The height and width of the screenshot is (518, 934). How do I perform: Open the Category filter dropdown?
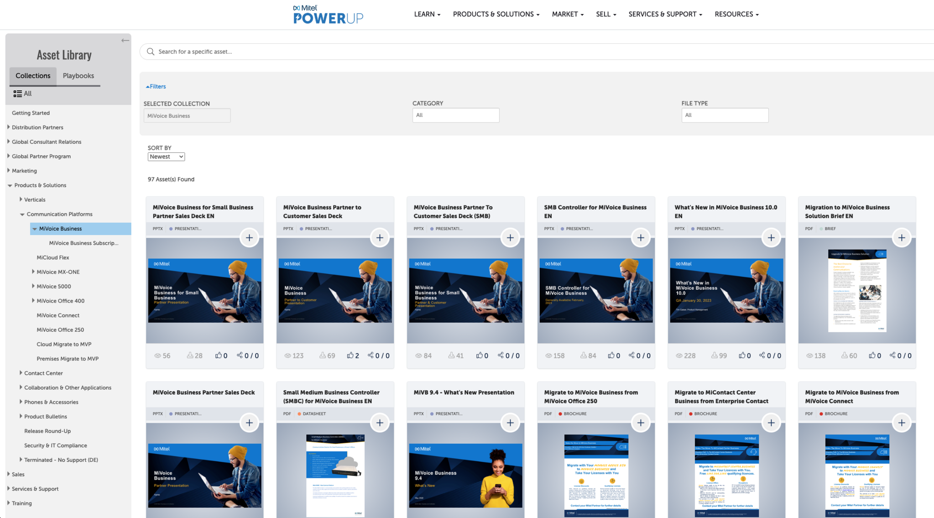click(x=455, y=115)
